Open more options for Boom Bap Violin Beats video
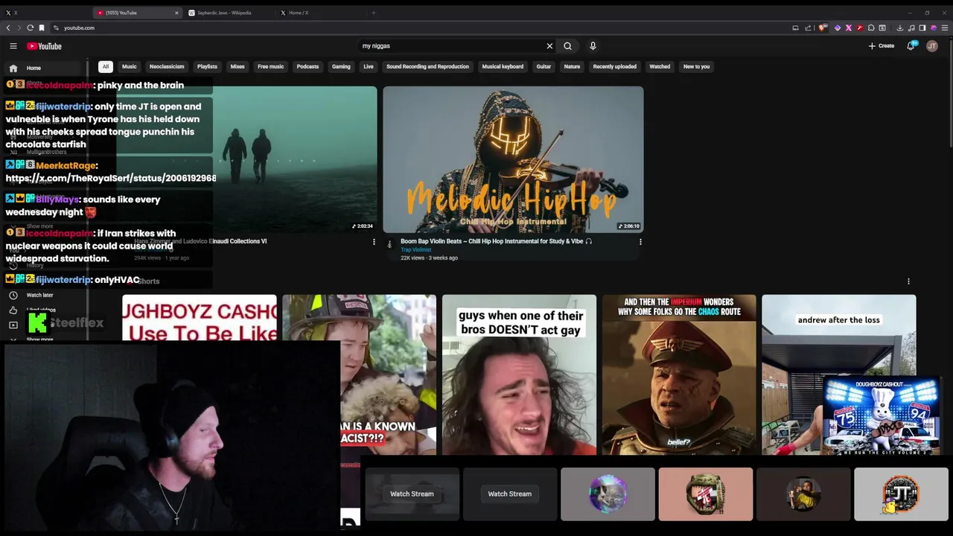The height and width of the screenshot is (536, 953). [x=640, y=241]
